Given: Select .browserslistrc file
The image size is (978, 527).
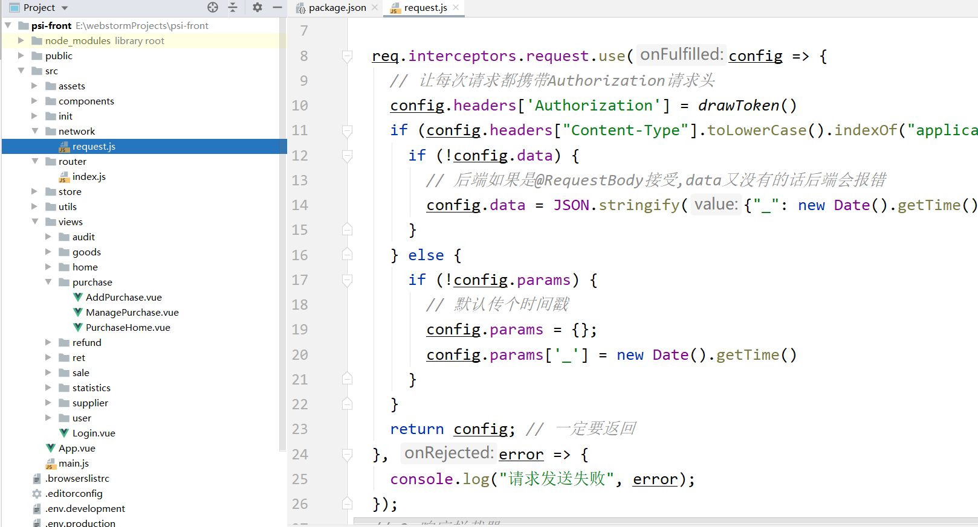Looking at the screenshot, I should [77, 478].
